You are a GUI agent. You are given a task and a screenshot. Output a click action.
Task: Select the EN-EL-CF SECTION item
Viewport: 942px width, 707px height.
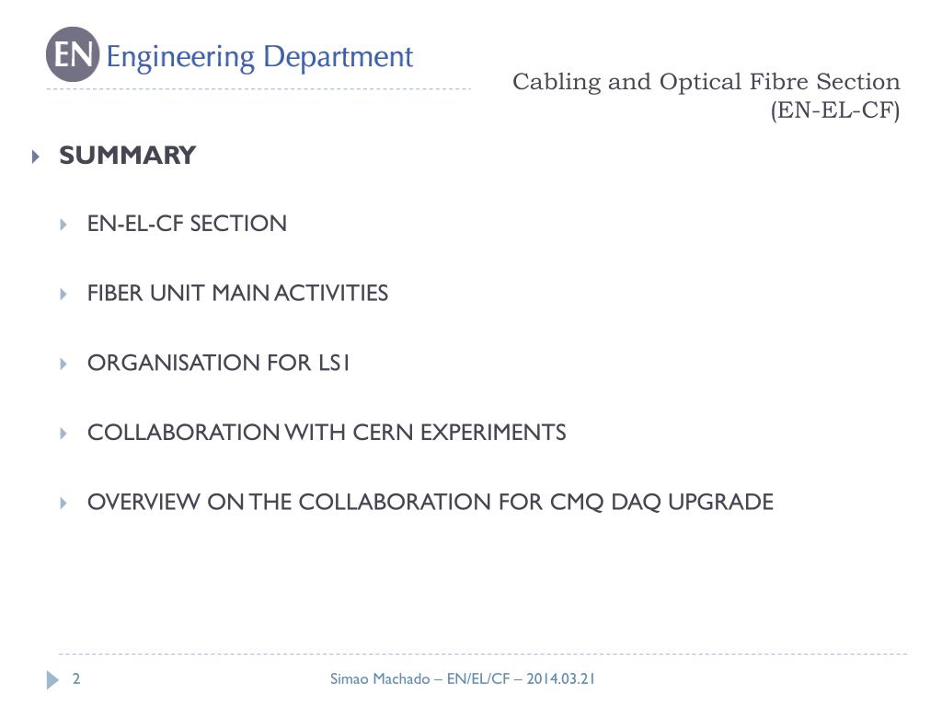click(x=187, y=224)
